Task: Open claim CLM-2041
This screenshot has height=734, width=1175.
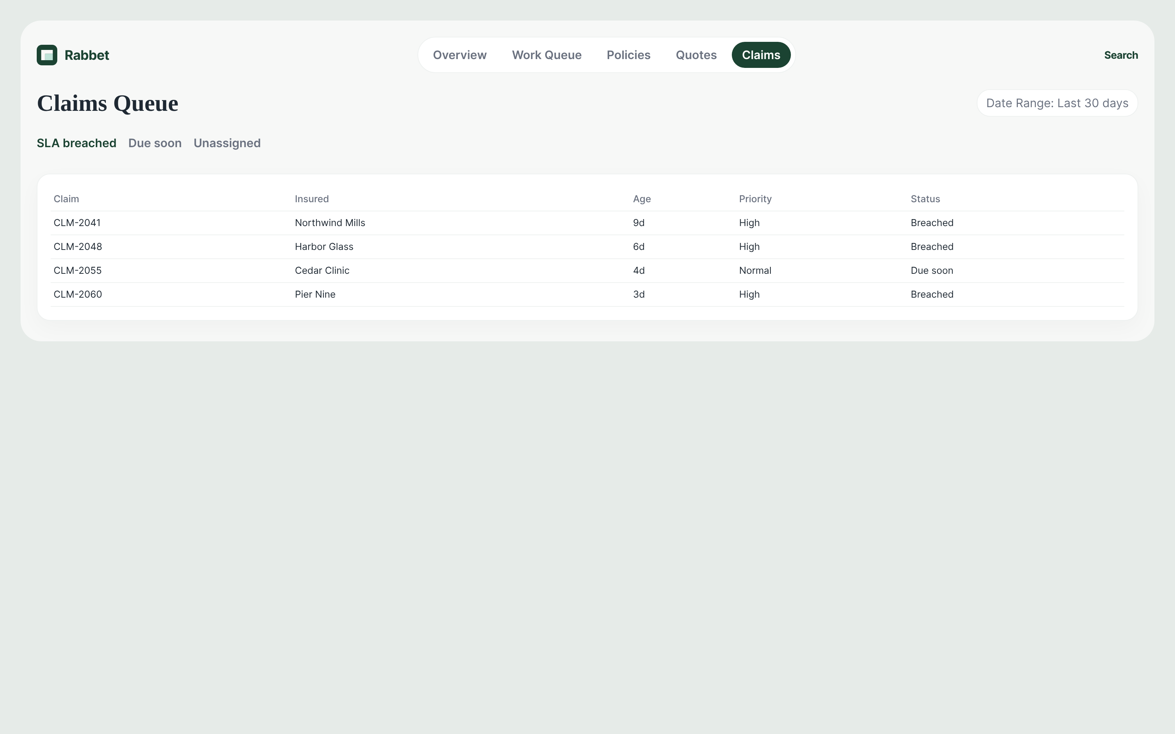Action: click(x=77, y=223)
